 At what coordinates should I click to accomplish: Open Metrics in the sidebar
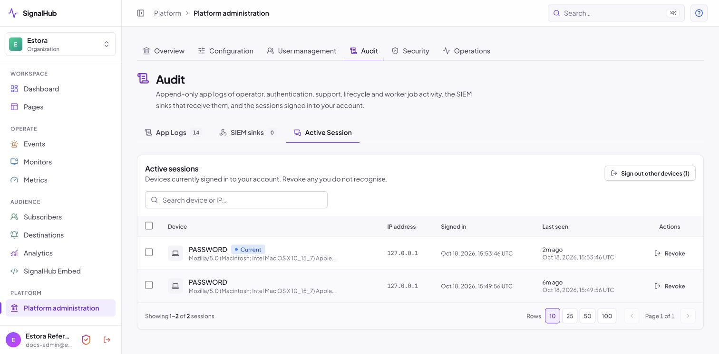(60, 180)
